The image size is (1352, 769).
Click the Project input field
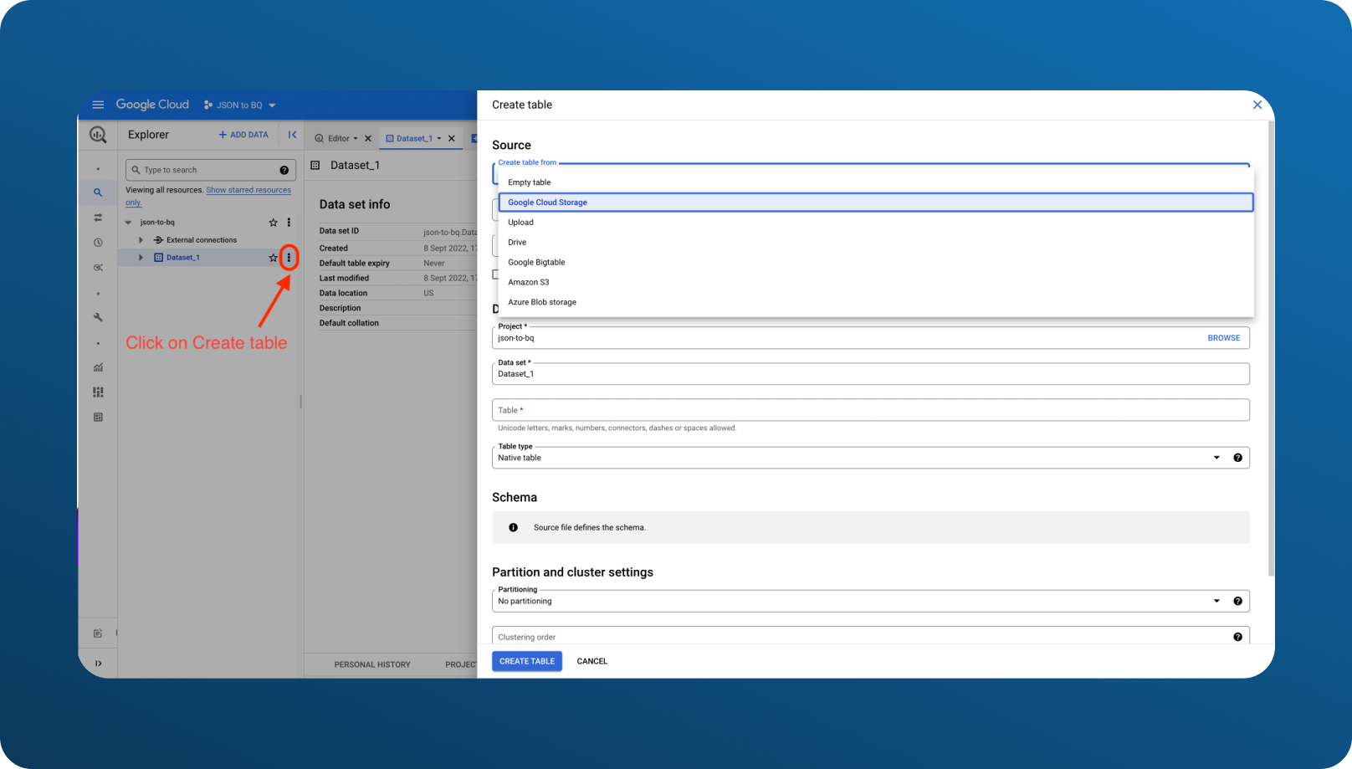(x=871, y=338)
